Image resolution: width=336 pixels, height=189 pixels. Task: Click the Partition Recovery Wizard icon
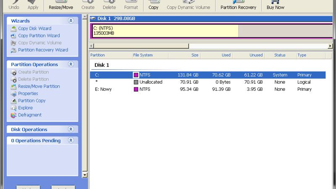coord(13,50)
